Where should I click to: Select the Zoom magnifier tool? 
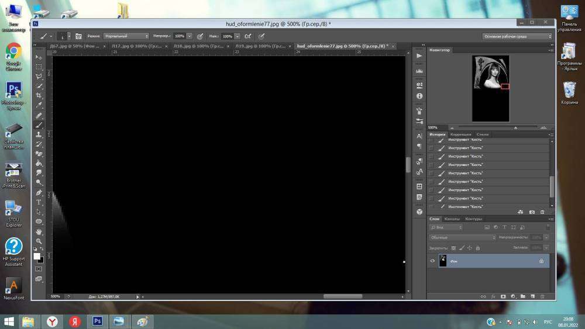tap(39, 241)
